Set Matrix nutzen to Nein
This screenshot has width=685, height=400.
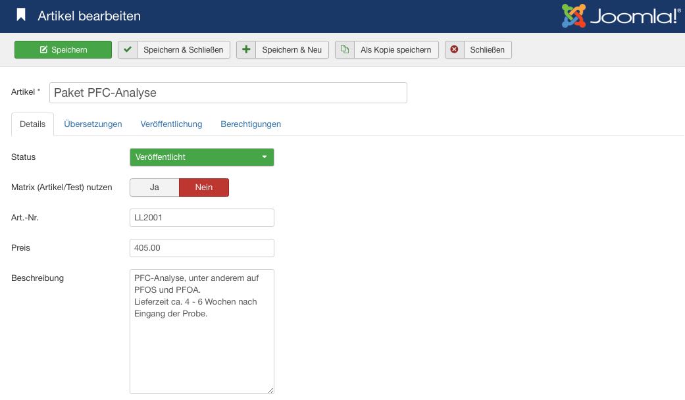[x=204, y=187]
